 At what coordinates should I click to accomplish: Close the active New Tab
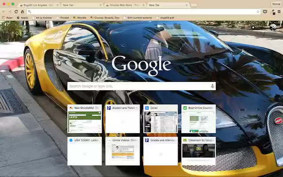[x=187, y=5]
